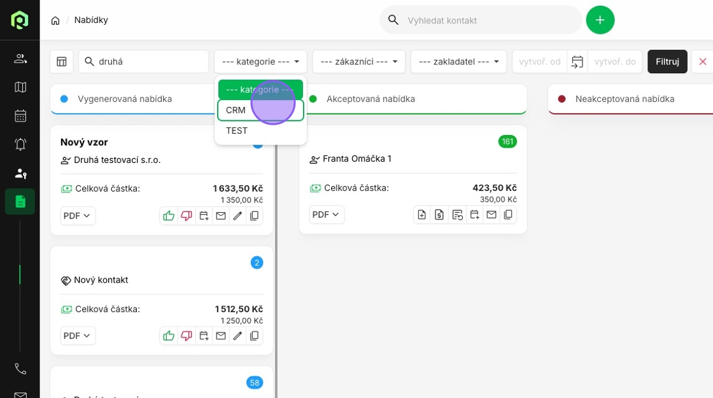
Task: Click the copy icon on Nový kontakt card
Action: click(255, 336)
